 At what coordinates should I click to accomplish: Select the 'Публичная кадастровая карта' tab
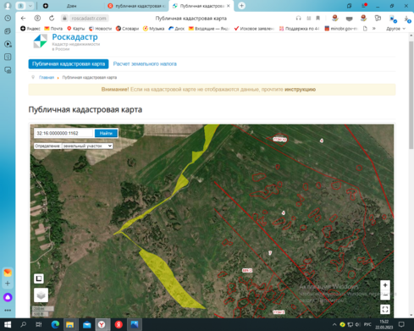tap(69, 64)
